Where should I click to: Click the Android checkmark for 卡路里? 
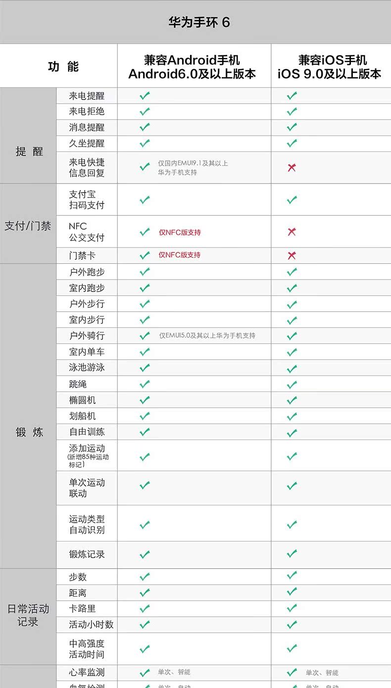coord(145,608)
